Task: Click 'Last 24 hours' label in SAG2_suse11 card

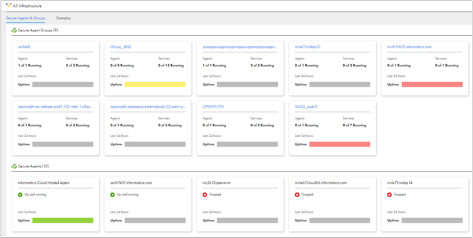Action: (x=304, y=136)
